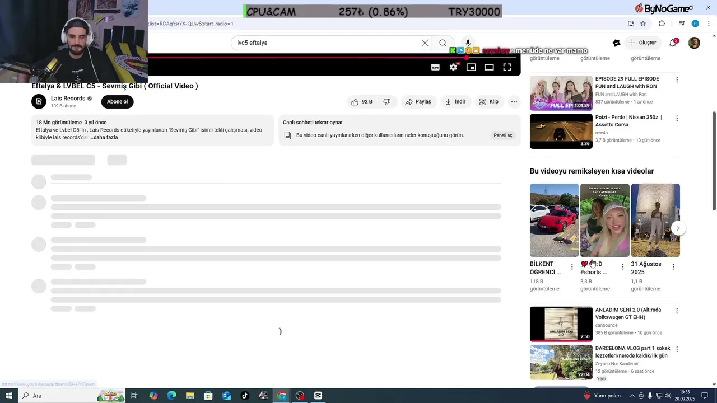Open system volume control in tray
717x403 pixels.
(668, 396)
